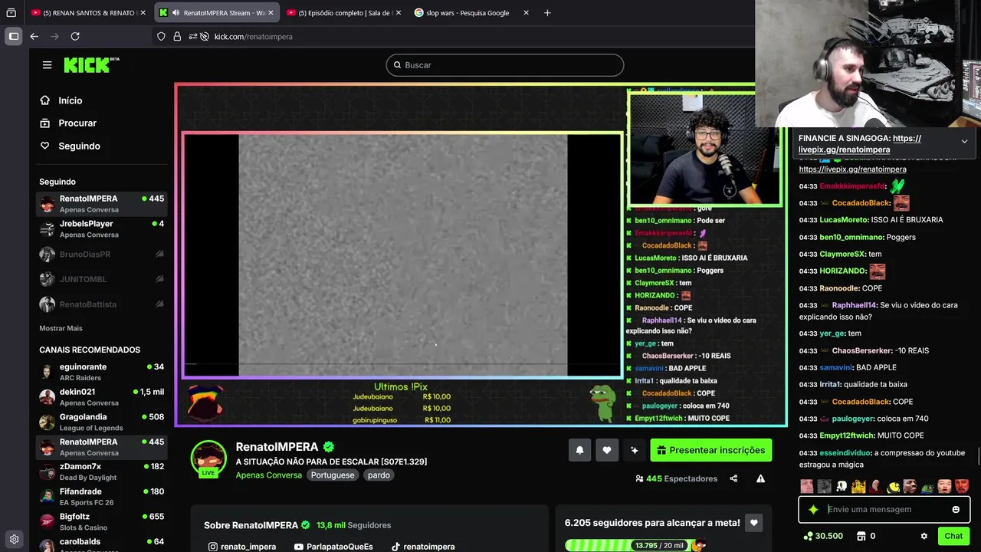Expand followed channels with Mostrar Mais
The image size is (981, 552).
(x=61, y=328)
